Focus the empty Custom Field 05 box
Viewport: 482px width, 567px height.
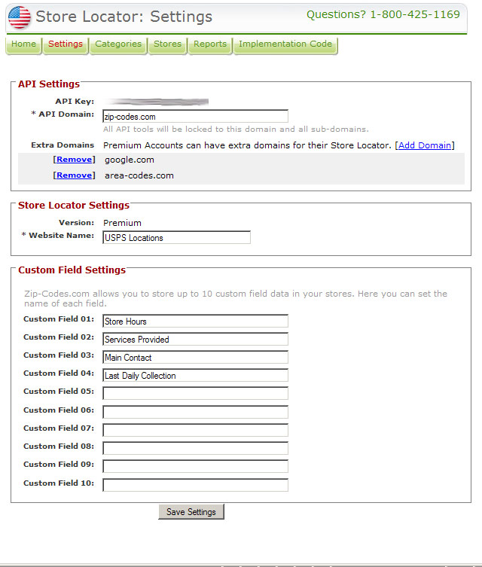(195, 393)
